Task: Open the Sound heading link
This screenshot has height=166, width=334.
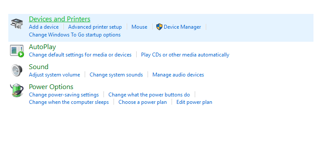Action: tap(38, 67)
